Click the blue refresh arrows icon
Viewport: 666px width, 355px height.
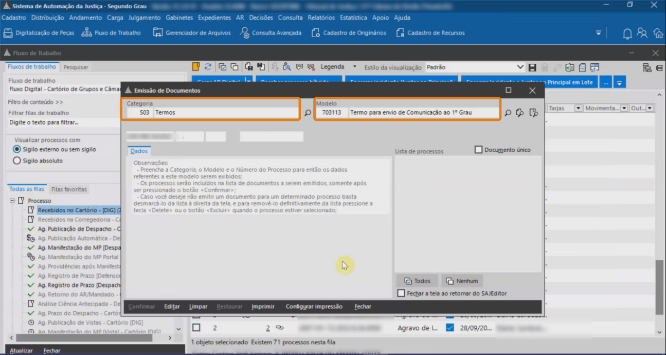[208, 67]
